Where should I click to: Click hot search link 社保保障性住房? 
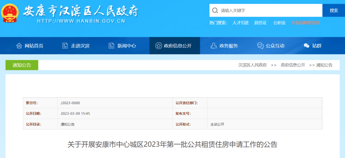click(x=305, y=23)
